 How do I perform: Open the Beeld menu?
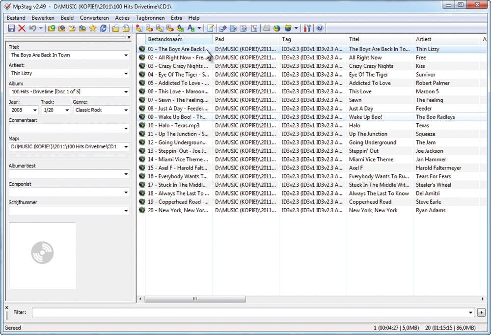pos(67,18)
